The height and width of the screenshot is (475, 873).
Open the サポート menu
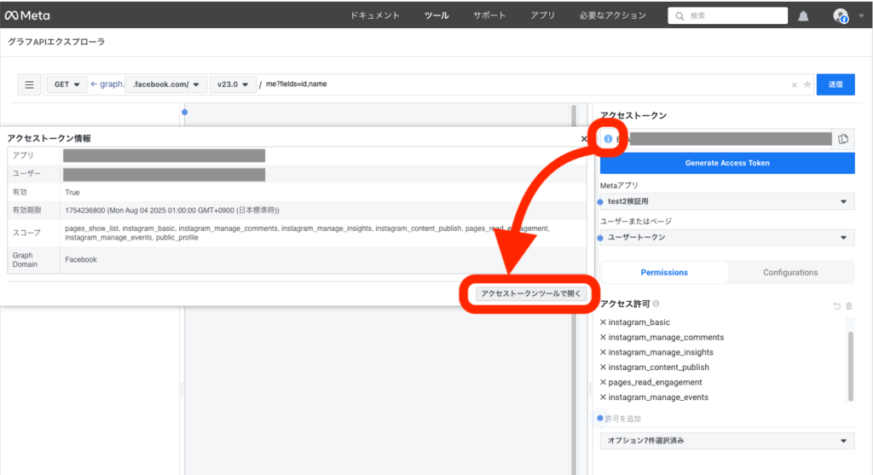(489, 15)
